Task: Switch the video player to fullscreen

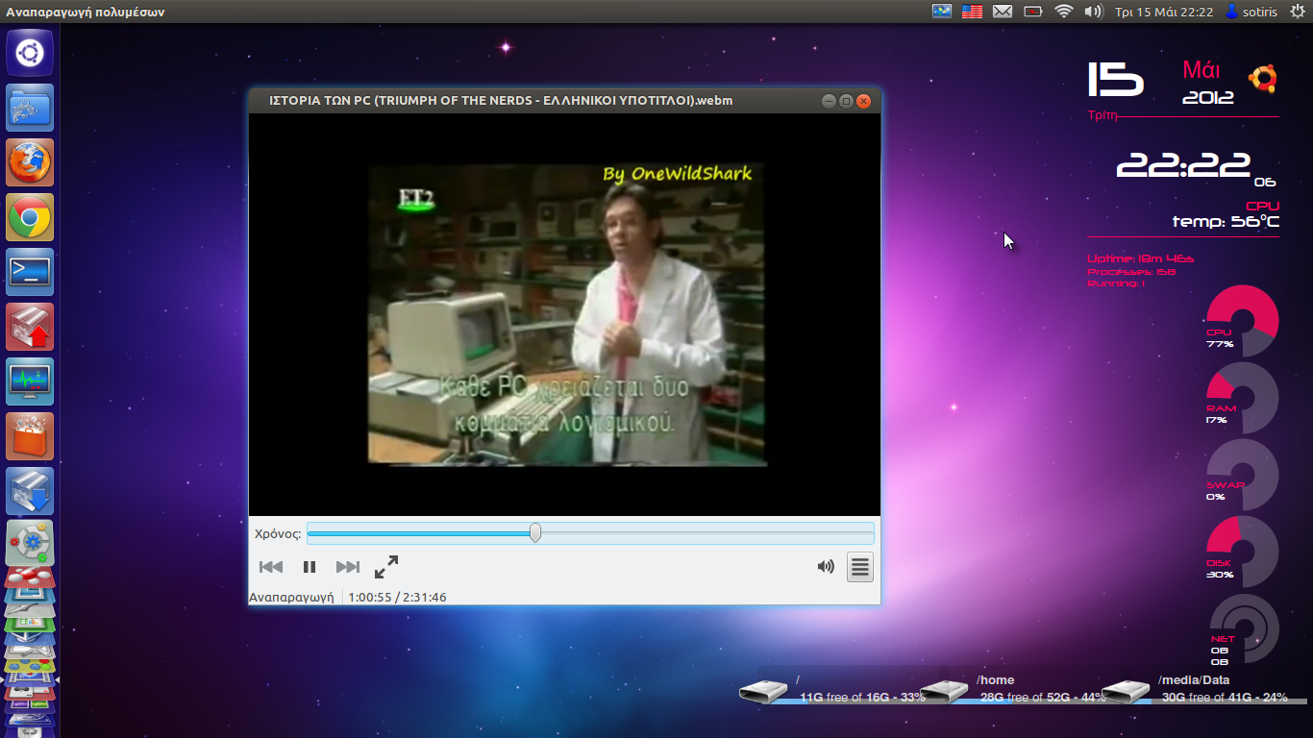Action: click(386, 568)
